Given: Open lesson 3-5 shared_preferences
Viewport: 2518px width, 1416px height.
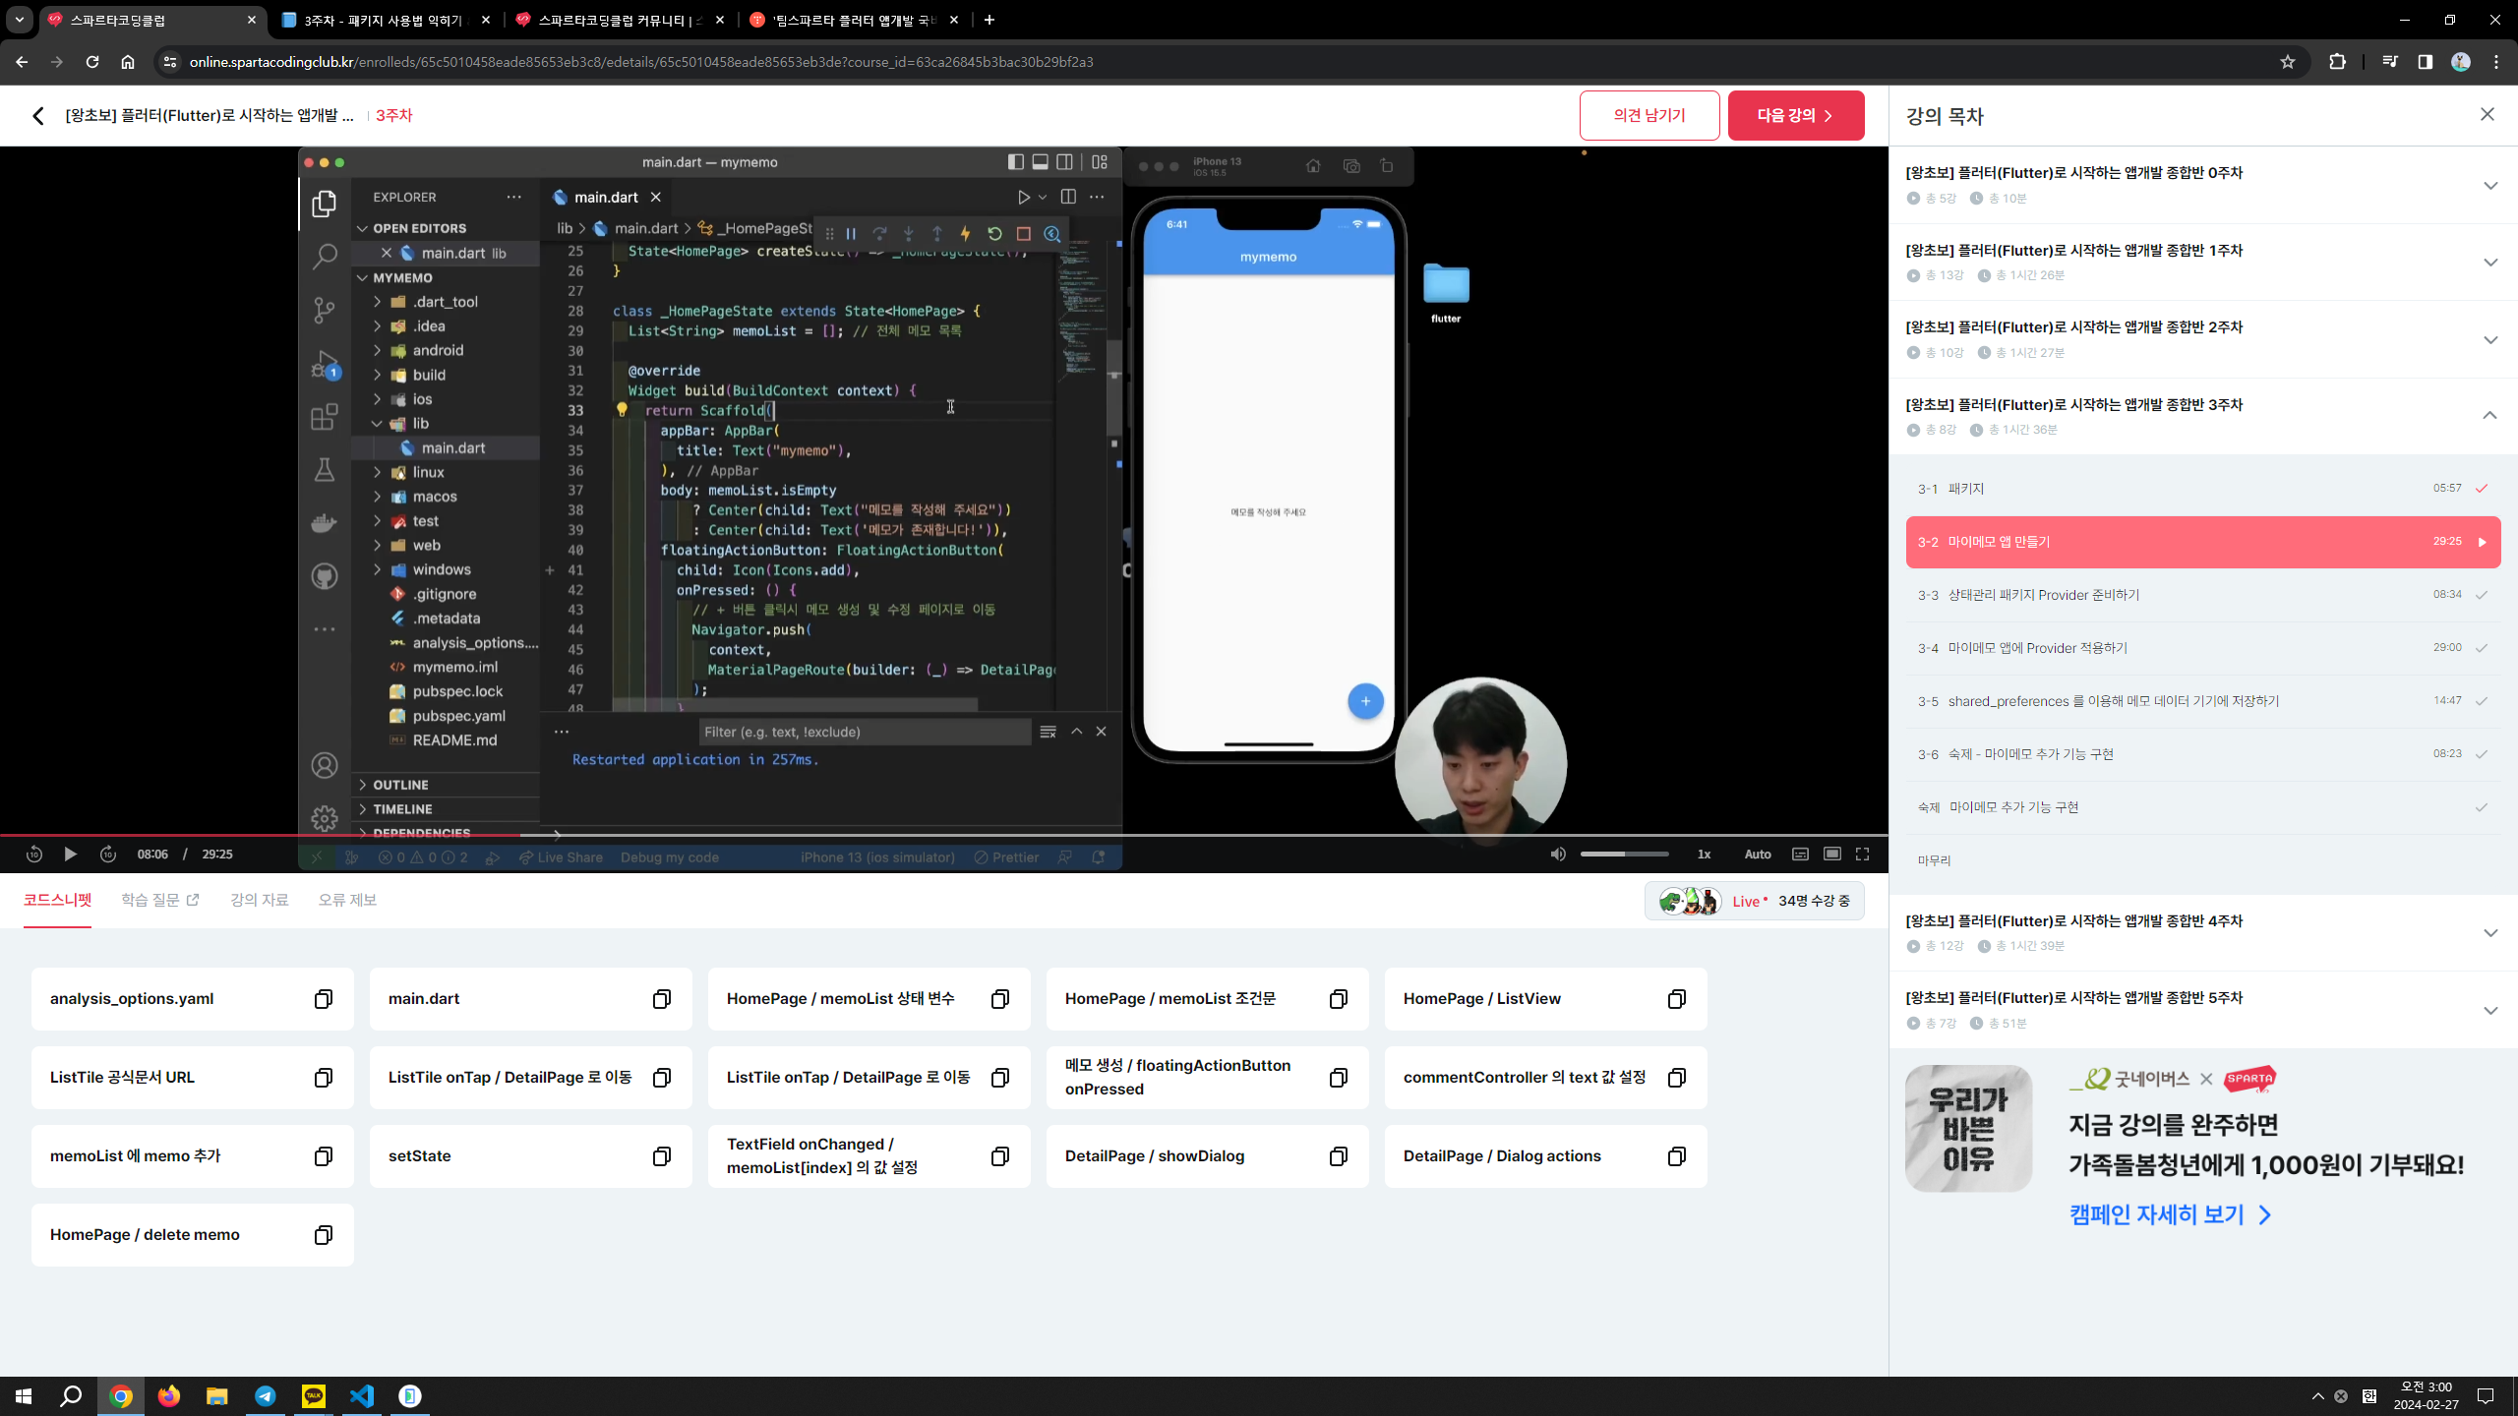Looking at the screenshot, I should (x=2203, y=701).
